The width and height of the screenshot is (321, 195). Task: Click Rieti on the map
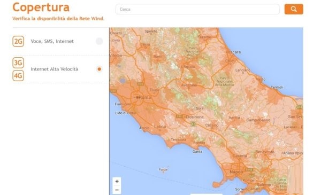tap(157, 57)
